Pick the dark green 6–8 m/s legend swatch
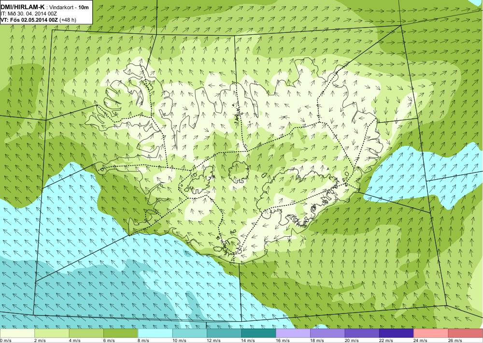The image size is (483, 343). point(121,333)
